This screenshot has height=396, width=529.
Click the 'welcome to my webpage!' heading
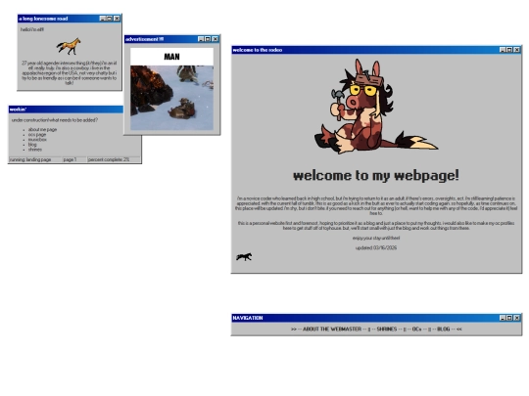click(376, 175)
